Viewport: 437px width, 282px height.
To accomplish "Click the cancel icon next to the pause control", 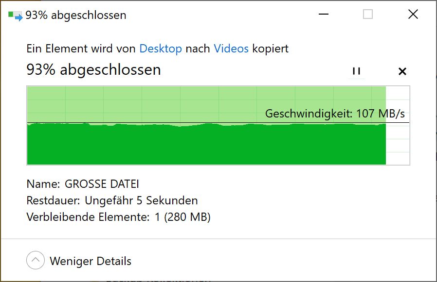I will pyautogui.click(x=402, y=71).
